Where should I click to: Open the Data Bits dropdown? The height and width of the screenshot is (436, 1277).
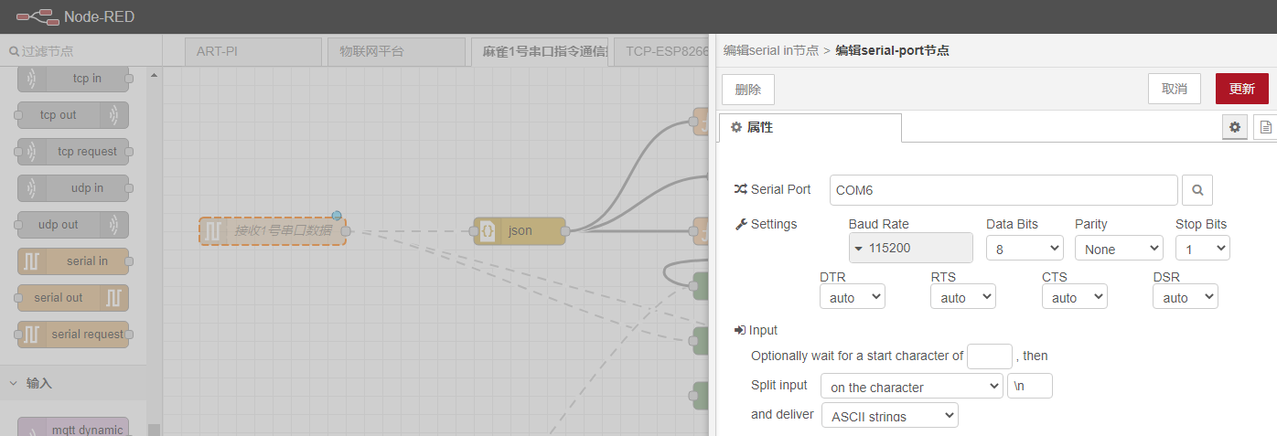click(x=1025, y=248)
